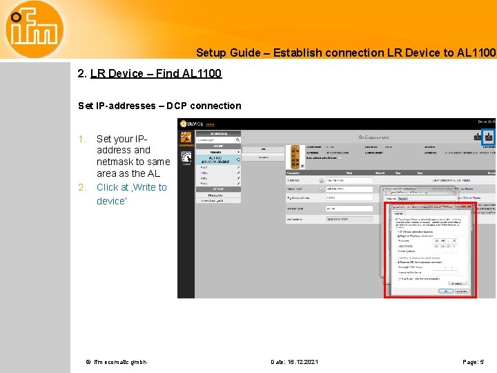This screenshot has height=373, width=497.
Task: Expand the Masters row arrow
Action: (238, 152)
